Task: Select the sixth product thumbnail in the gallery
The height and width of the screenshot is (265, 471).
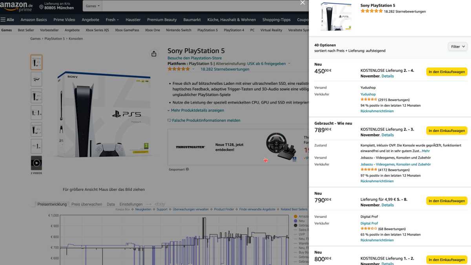Action: [37, 146]
